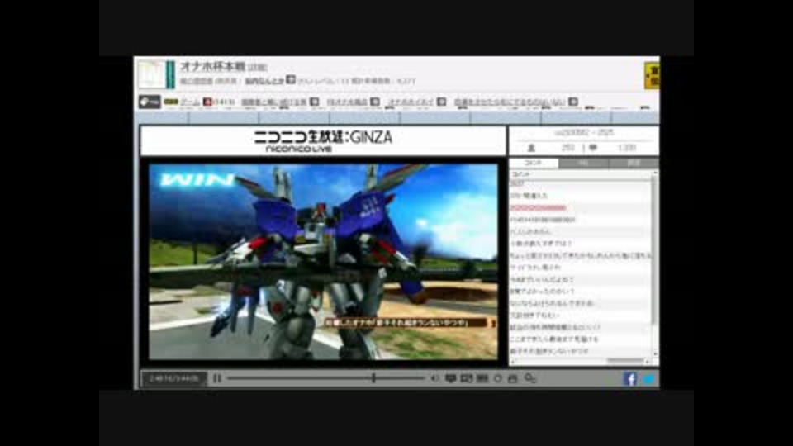Click the comment count bubble icon

click(x=593, y=148)
